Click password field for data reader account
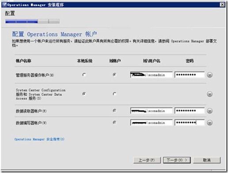Viewport: 228px width, 173px height. [190, 111]
